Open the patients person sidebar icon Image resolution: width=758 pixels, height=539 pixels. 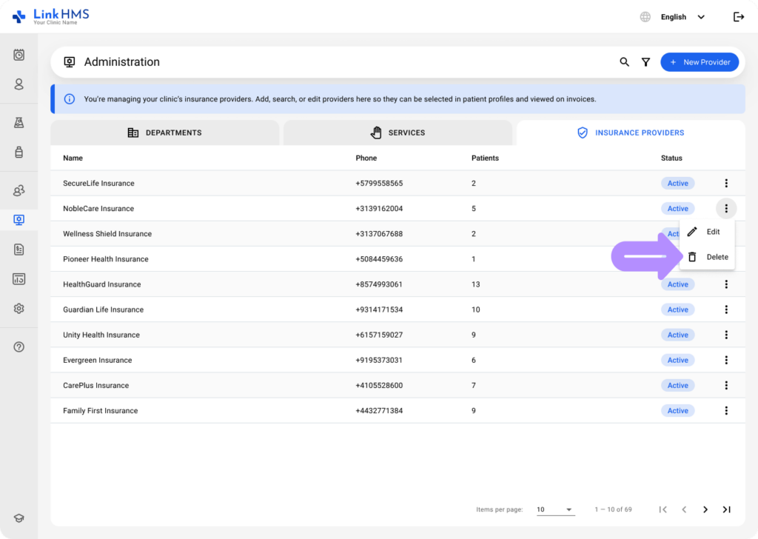tap(19, 84)
